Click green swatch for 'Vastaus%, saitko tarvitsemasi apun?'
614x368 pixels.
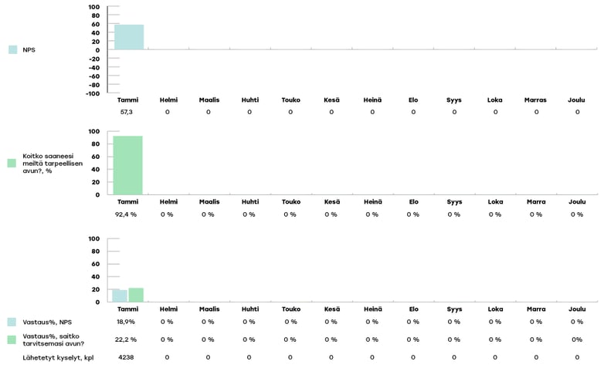click(12, 339)
